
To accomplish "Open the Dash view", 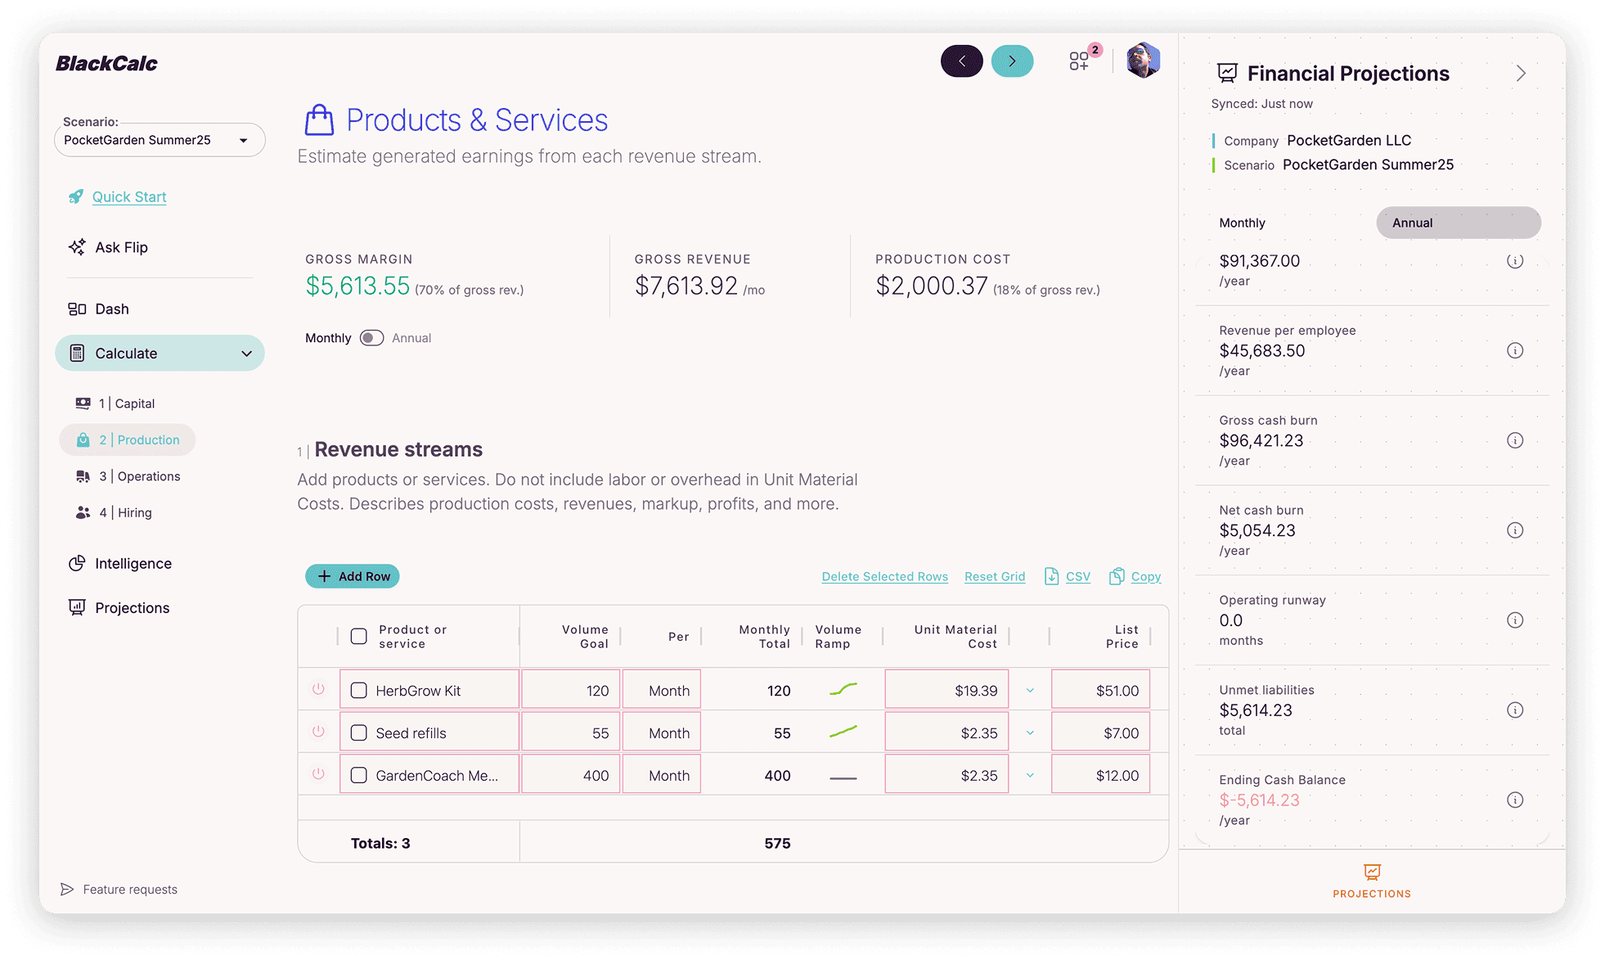I will coord(111,309).
